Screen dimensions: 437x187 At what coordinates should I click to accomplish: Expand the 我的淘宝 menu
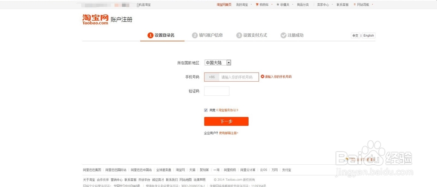(242, 5)
